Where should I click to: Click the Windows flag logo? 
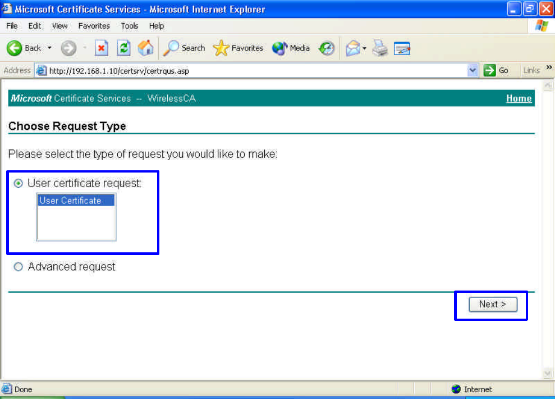(542, 26)
